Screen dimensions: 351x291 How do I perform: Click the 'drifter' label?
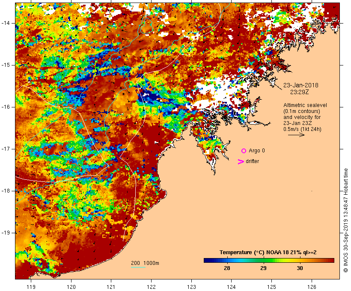pyautogui.click(x=252, y=161)
